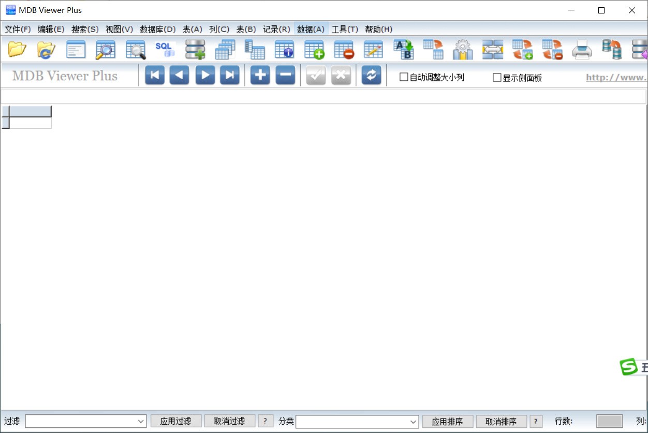Click the printer icon

point(582,50)
